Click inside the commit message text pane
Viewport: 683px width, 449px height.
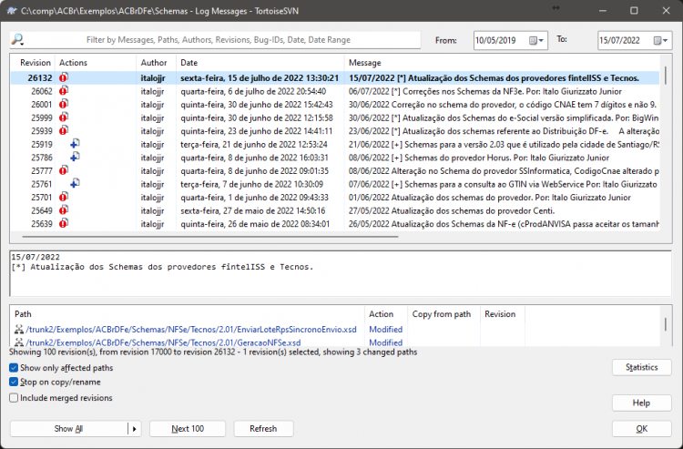(341, 273)
